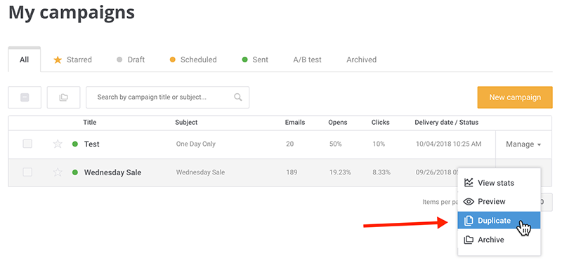Screen dimensions: 562x267
Task: Click the green status dot of Wednesday Sale
Action: point(75,172)
